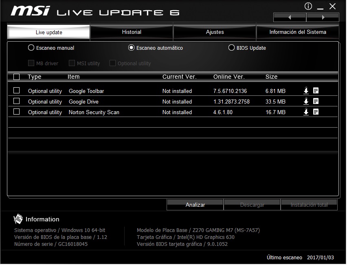Click online version 4.6.1.80

(223, 113)
